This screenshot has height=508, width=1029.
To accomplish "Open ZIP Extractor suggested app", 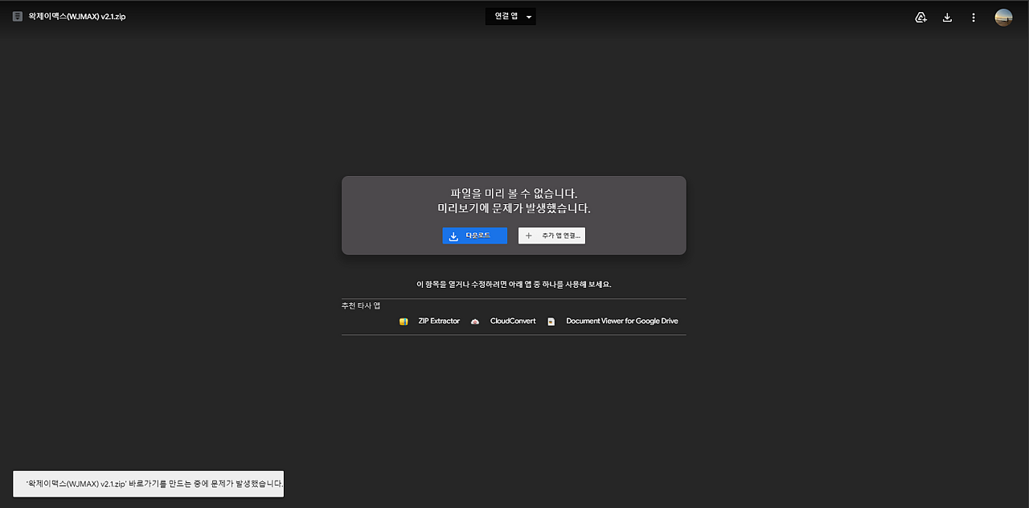I will 439,321.
